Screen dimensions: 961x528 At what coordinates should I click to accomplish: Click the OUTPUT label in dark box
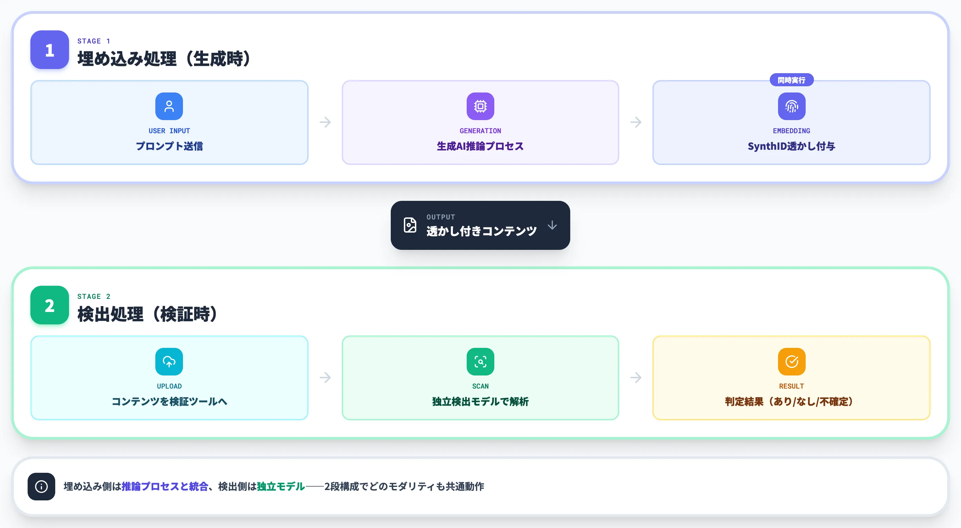click(x=440, y=217)
